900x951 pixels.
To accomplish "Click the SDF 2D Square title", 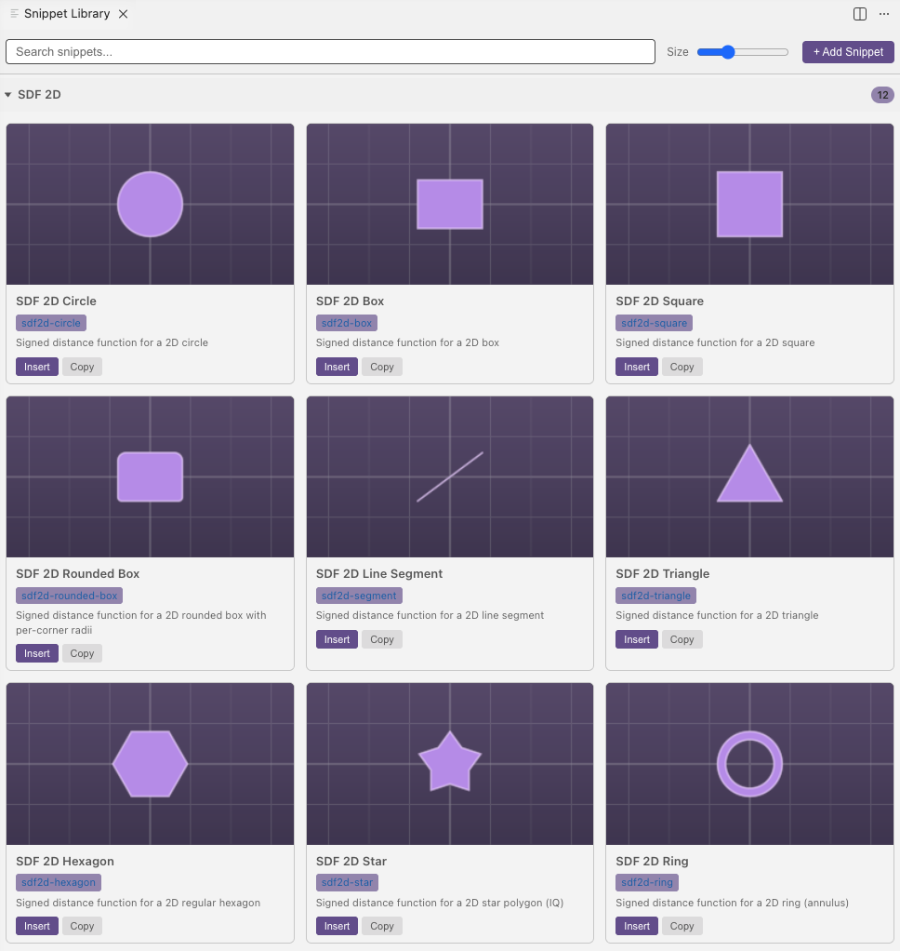I will click(x=659, y=301).
